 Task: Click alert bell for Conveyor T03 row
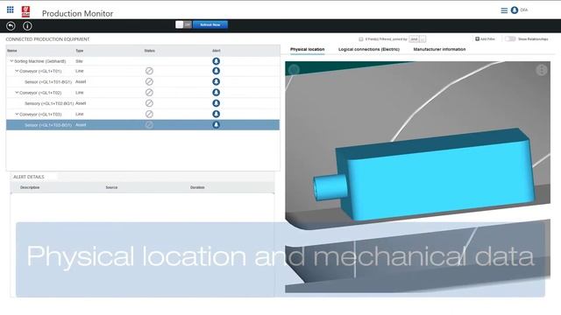coord(217,114)
